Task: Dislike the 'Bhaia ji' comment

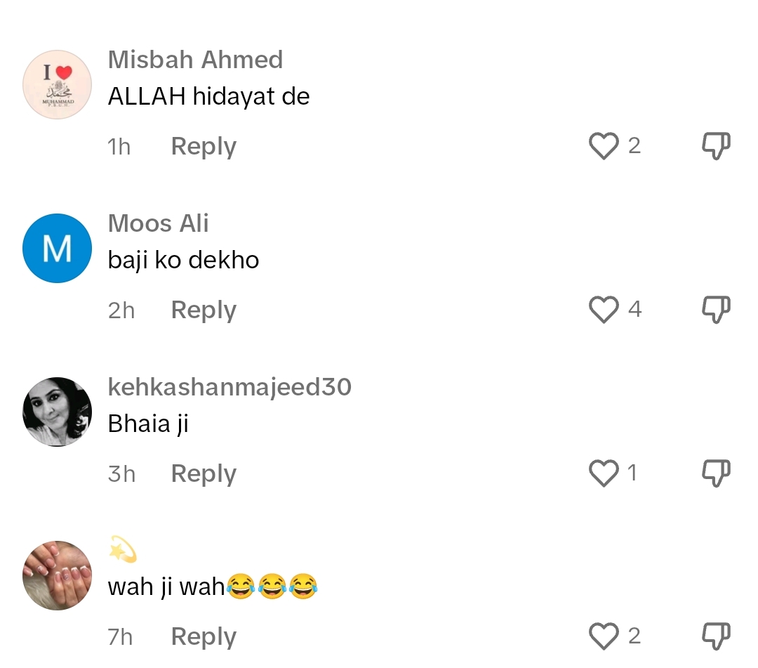Action: [716, 473]
